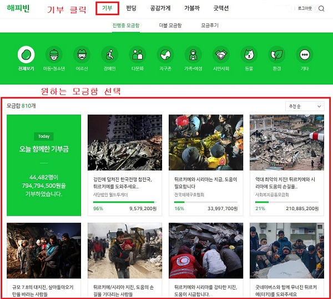Open thumbnail of collapsed apartment building at night

point(125,142)
